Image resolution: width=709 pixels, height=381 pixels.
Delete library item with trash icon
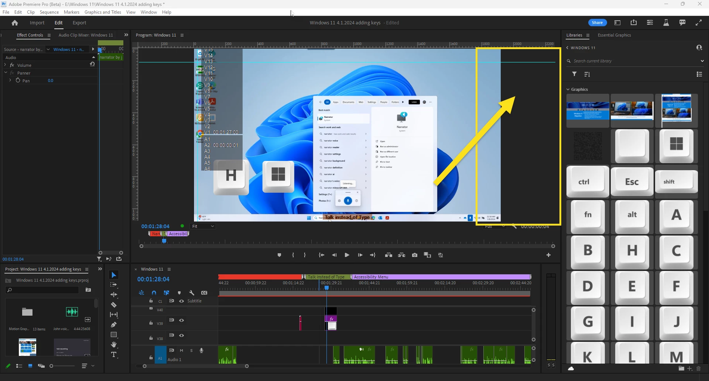coord(699,368)
